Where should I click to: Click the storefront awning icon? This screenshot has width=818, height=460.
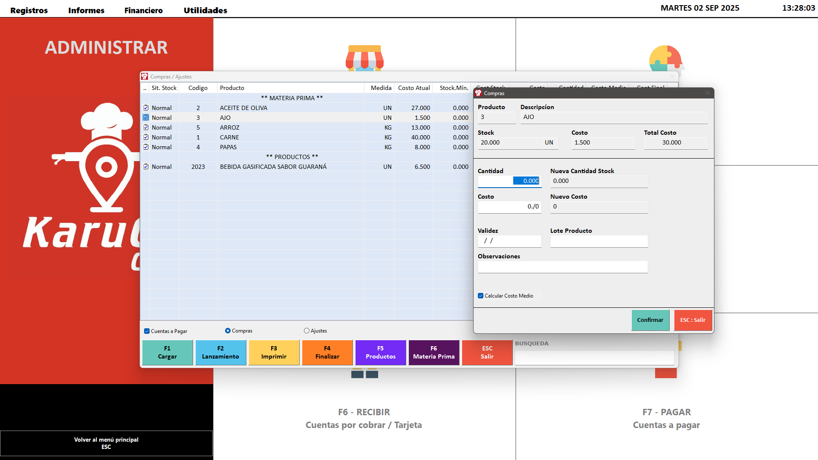[364, 58]
